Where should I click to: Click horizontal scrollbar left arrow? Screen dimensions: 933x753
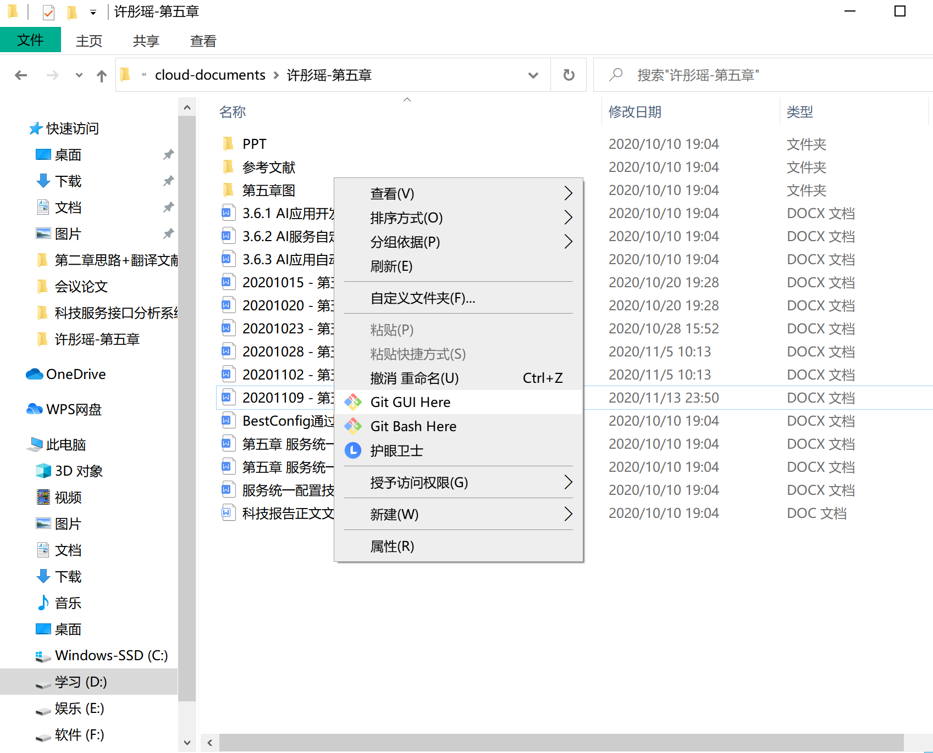point(210,743)
